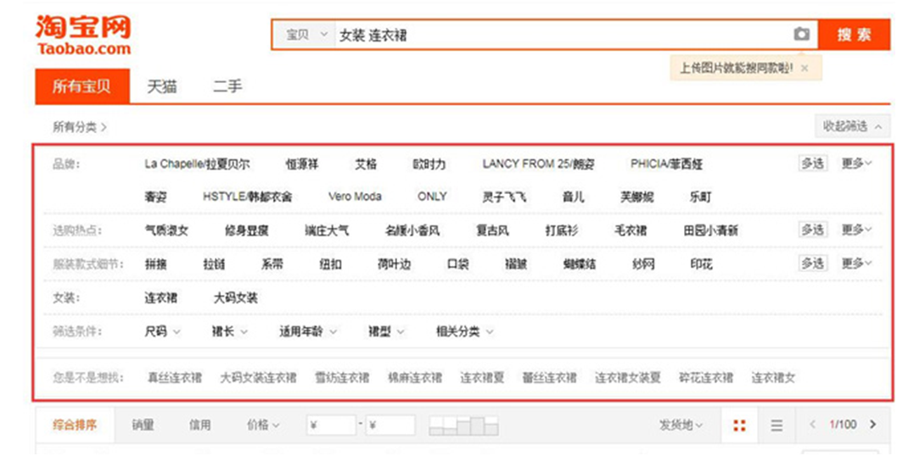Click the price range bar selector

pos(463,425)
